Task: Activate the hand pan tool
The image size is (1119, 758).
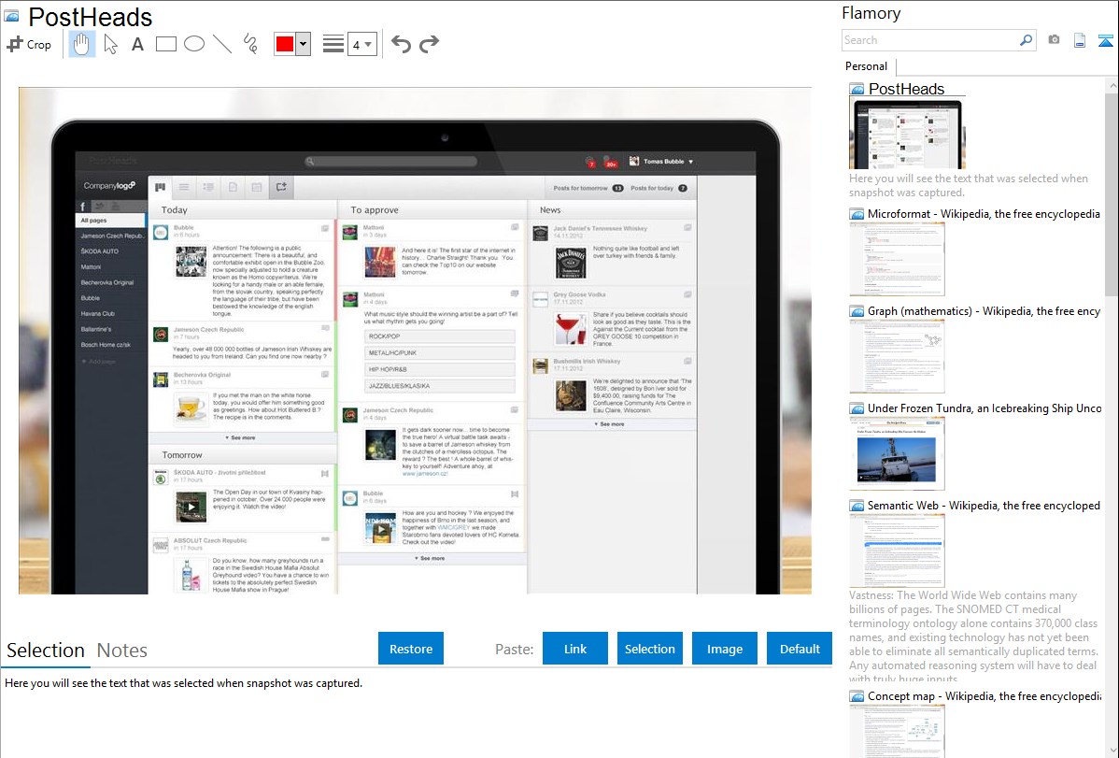Action: (x=81, y=44)
